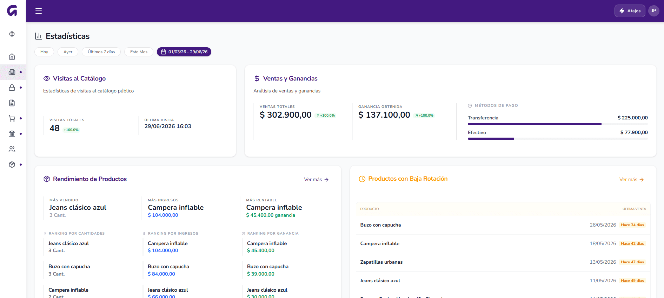This screenshot has width=664, height=298.
Task: Open Ver más in Productos con Baja Rotación
Action: tap(631, 180)
